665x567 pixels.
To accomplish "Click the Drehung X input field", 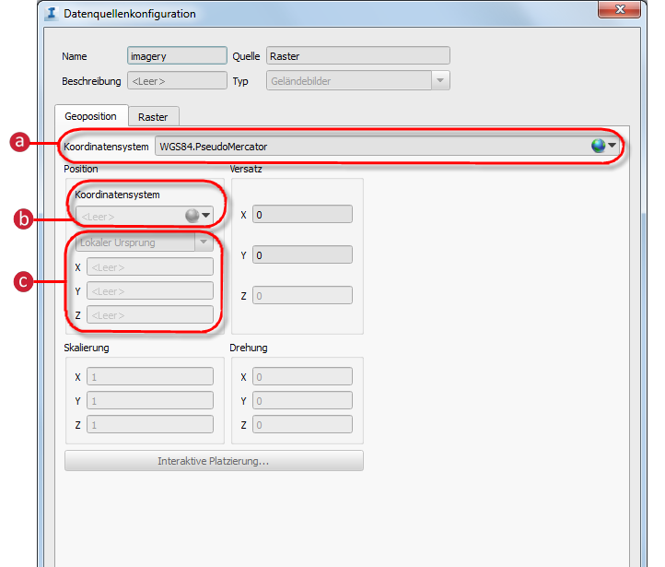I will 302,376.
